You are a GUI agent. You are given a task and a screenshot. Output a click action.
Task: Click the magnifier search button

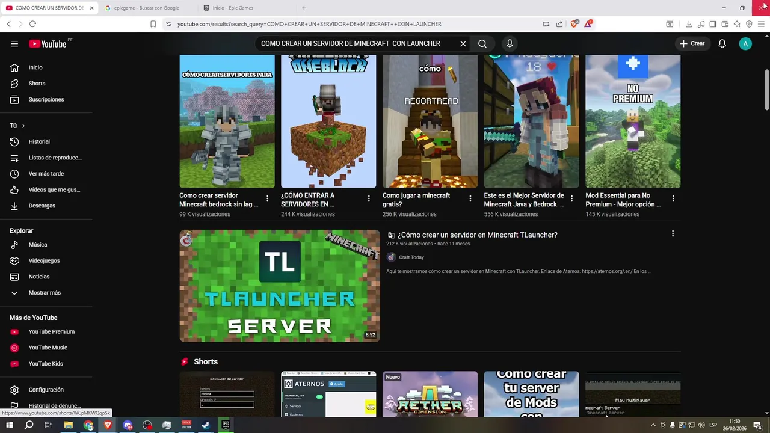[x=482, y=43]
